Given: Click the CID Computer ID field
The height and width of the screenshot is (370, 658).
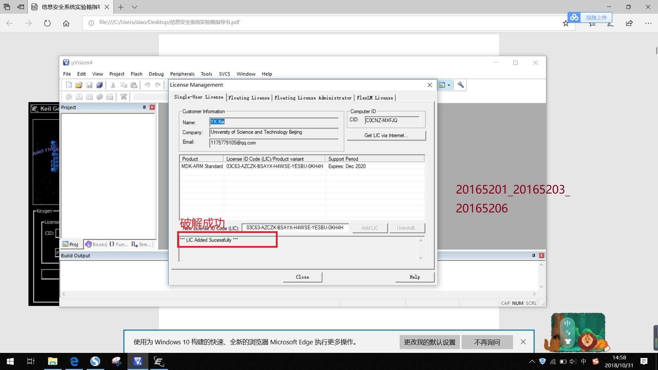Looking at the screenshot, I should coord(392,120).
